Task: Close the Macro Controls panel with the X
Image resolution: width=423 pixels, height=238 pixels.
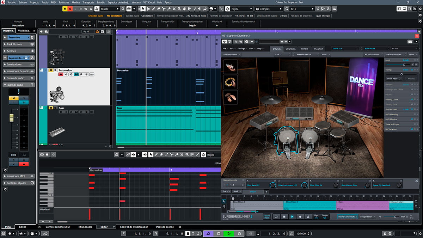Action: tap(416, 181)
